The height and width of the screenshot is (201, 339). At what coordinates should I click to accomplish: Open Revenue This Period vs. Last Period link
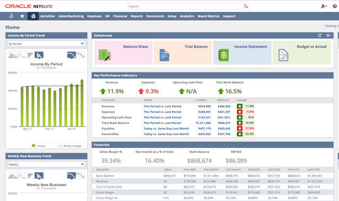pyautogui.click(x=162, y=106)
